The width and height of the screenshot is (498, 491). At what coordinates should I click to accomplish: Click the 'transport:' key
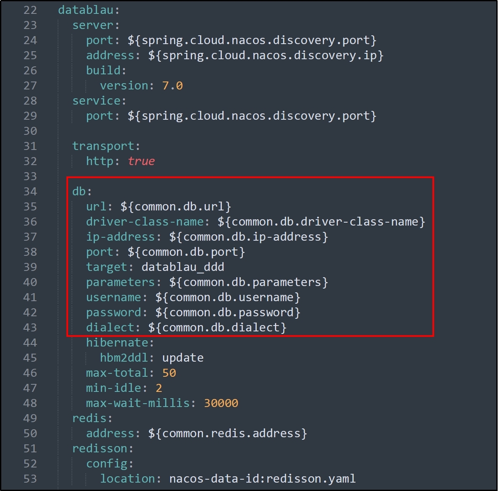click(x=106, y=146)
